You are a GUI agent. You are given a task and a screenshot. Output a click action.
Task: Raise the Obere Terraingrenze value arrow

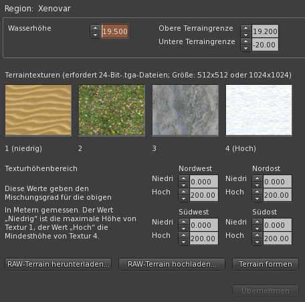(x=245, y=28)
